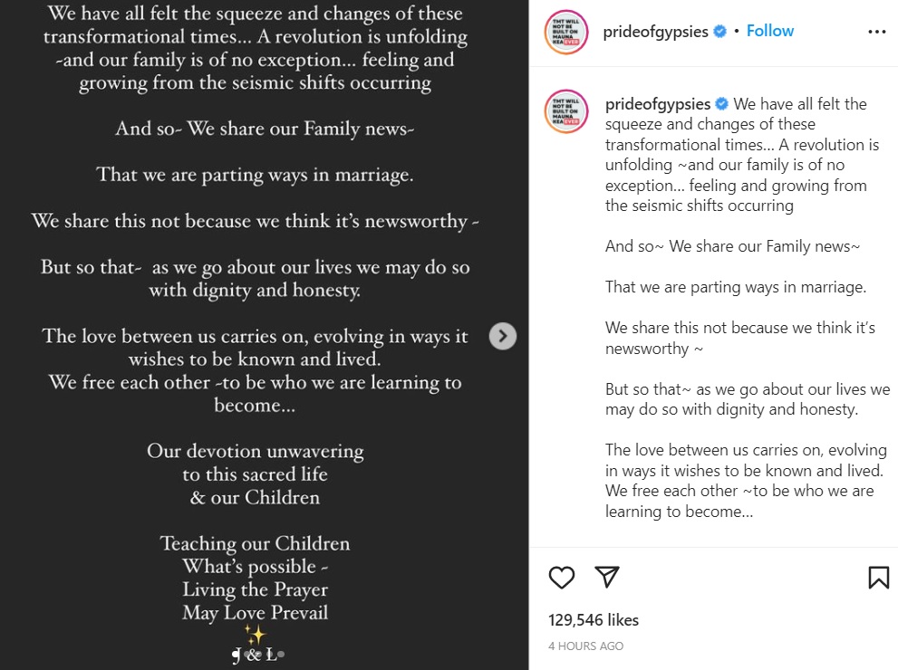Jump to the second carousel indicator dot
Viewport: 898px width, 670px height.
tap(247, 654)
